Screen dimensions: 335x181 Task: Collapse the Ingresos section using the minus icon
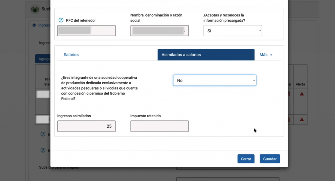click(x=34, y=25)
